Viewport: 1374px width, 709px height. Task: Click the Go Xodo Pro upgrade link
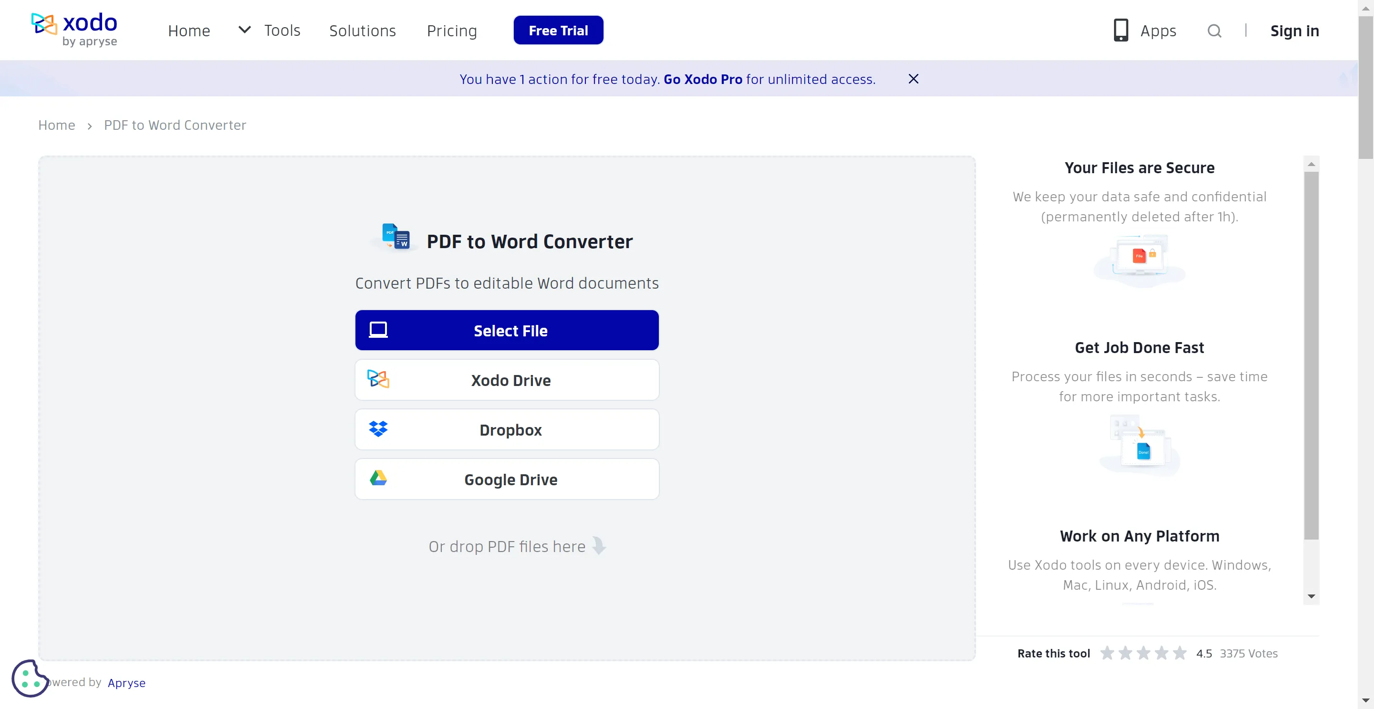(x=703, y=79)
